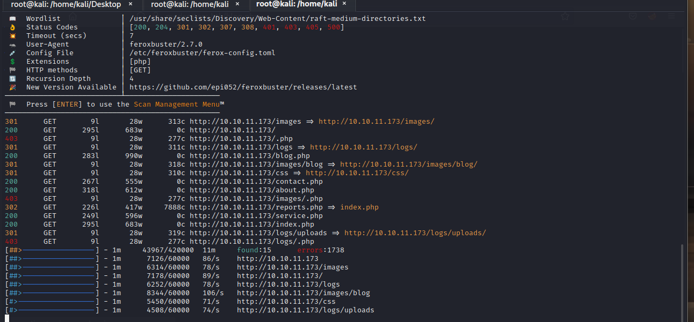Click the reports.php result URL

pyautogui.click(x=256, y=207)
